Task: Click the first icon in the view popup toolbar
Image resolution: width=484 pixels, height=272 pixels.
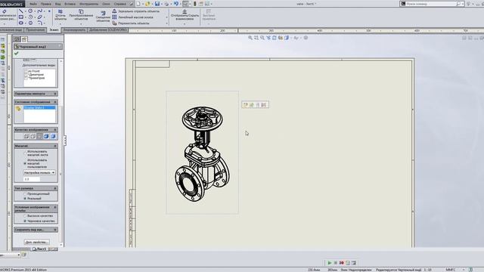Action: 246,105
